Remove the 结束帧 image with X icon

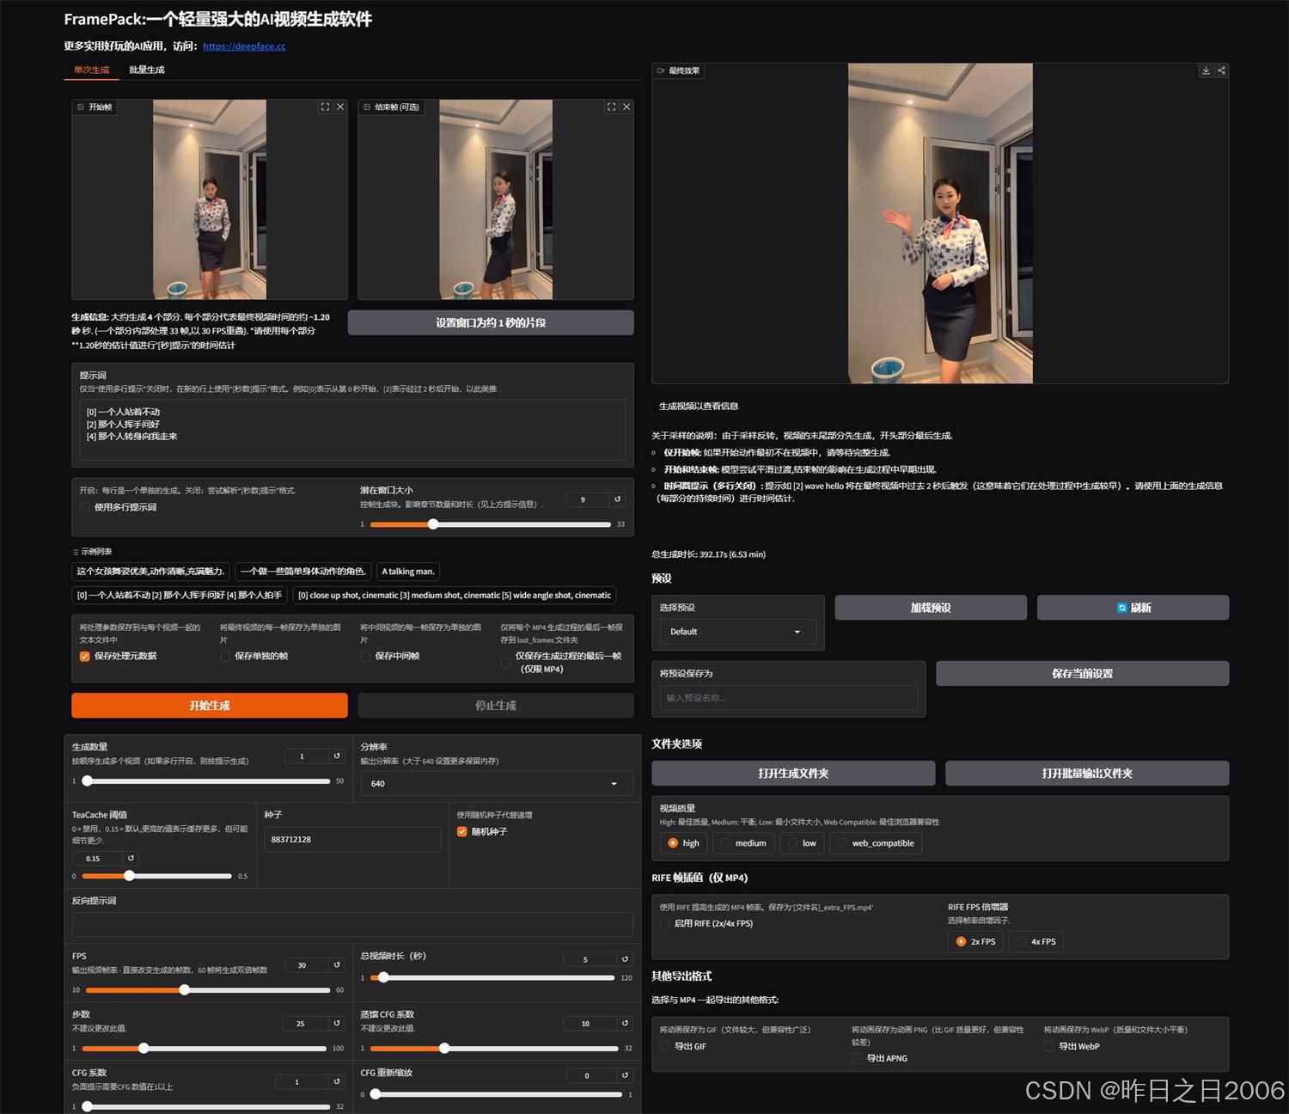click(x=626, y=107)
